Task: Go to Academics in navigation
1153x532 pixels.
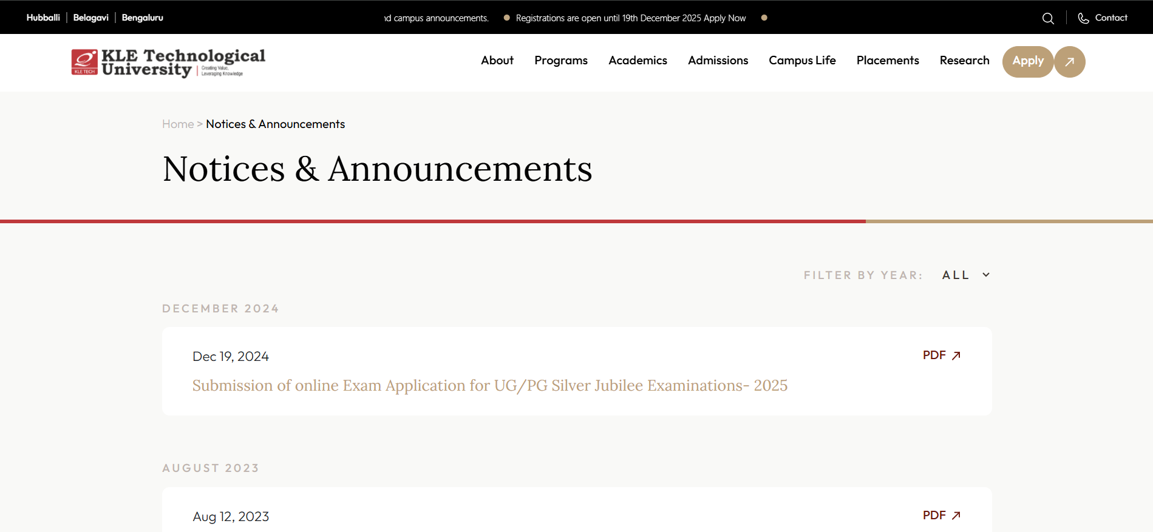Action: click(x=638, y=61)
